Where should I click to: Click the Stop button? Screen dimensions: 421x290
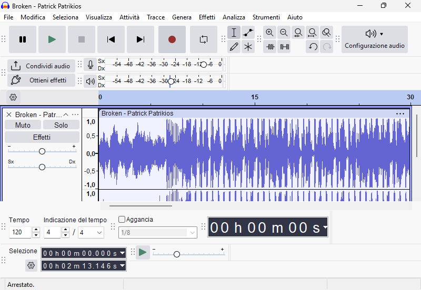[x=82, y=39]
